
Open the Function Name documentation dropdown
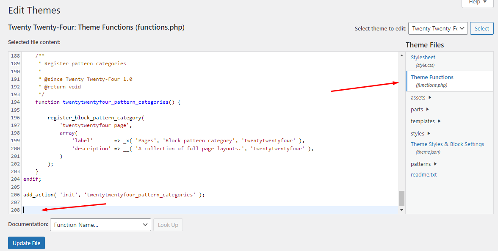pos(100,225)
